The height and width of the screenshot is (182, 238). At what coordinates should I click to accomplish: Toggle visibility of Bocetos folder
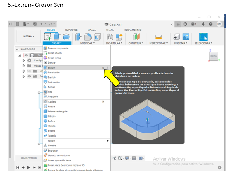[29, 76]
